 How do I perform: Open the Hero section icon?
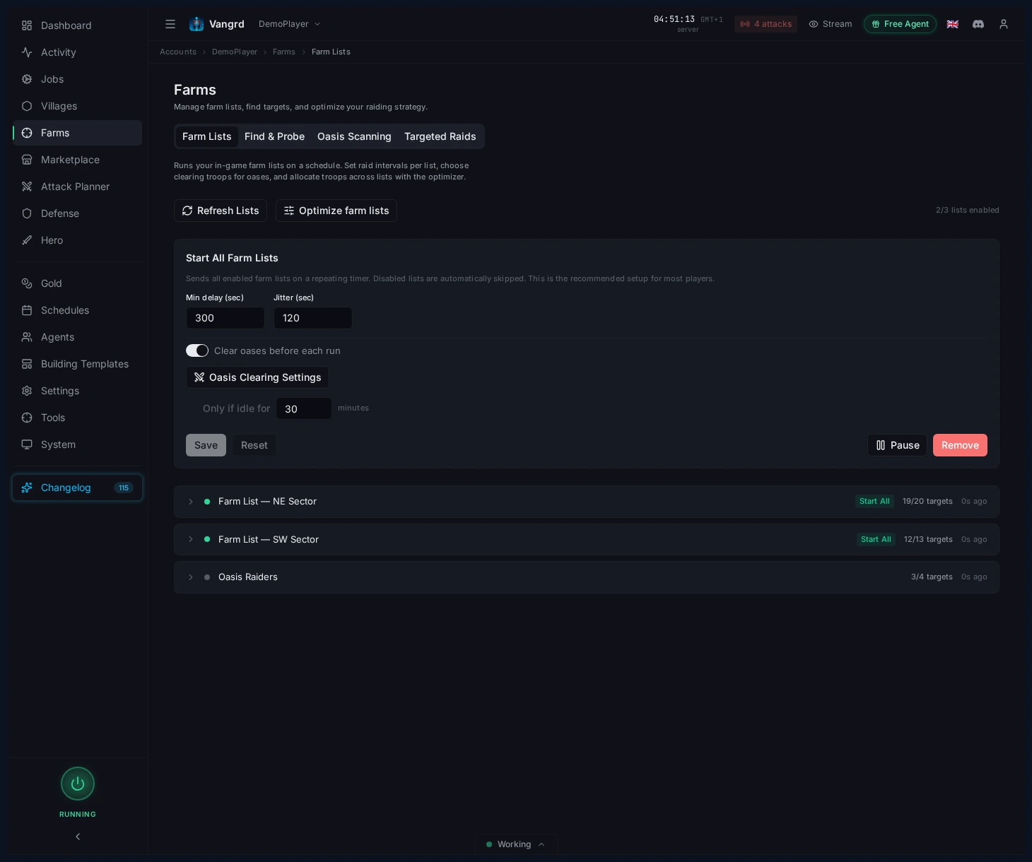[x=27, y=240]
